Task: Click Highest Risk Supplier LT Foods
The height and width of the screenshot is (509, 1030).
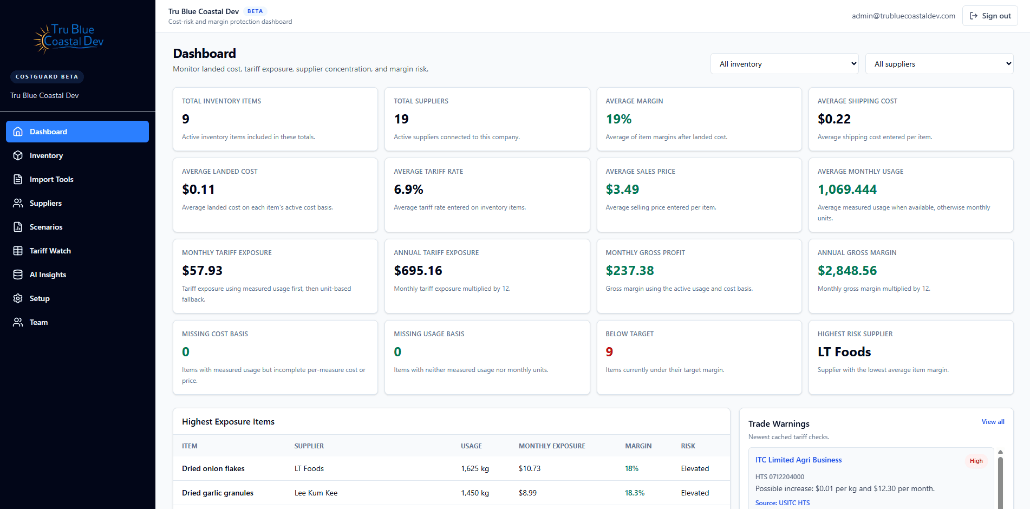Action: point(844,352)
